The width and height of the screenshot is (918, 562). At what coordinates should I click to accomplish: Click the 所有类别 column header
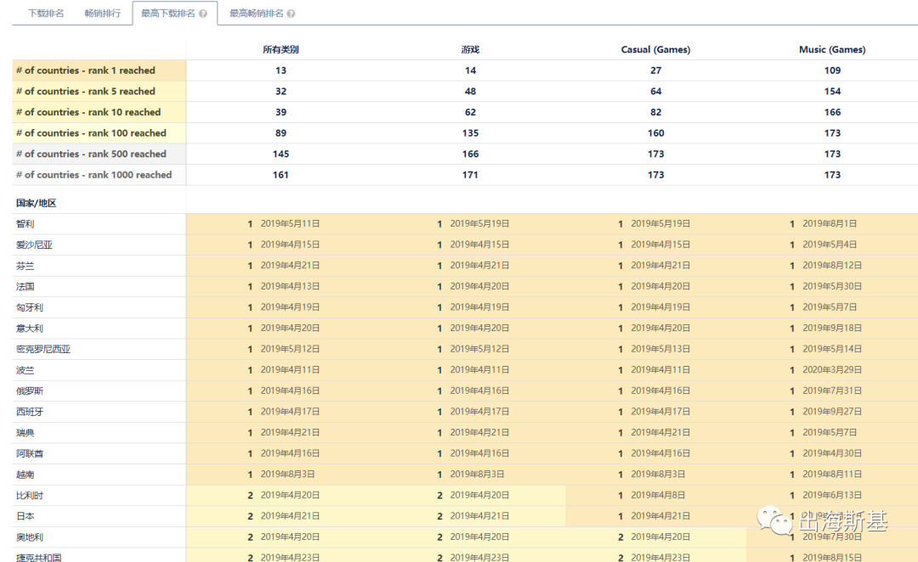point(280,50)
